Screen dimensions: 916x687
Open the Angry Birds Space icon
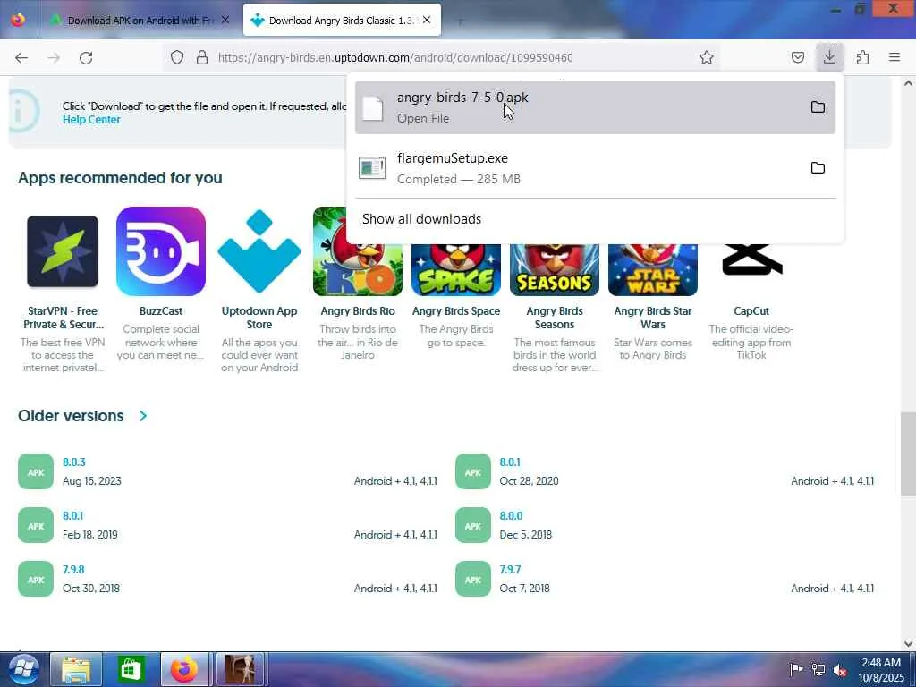click(x=456, y=270)
